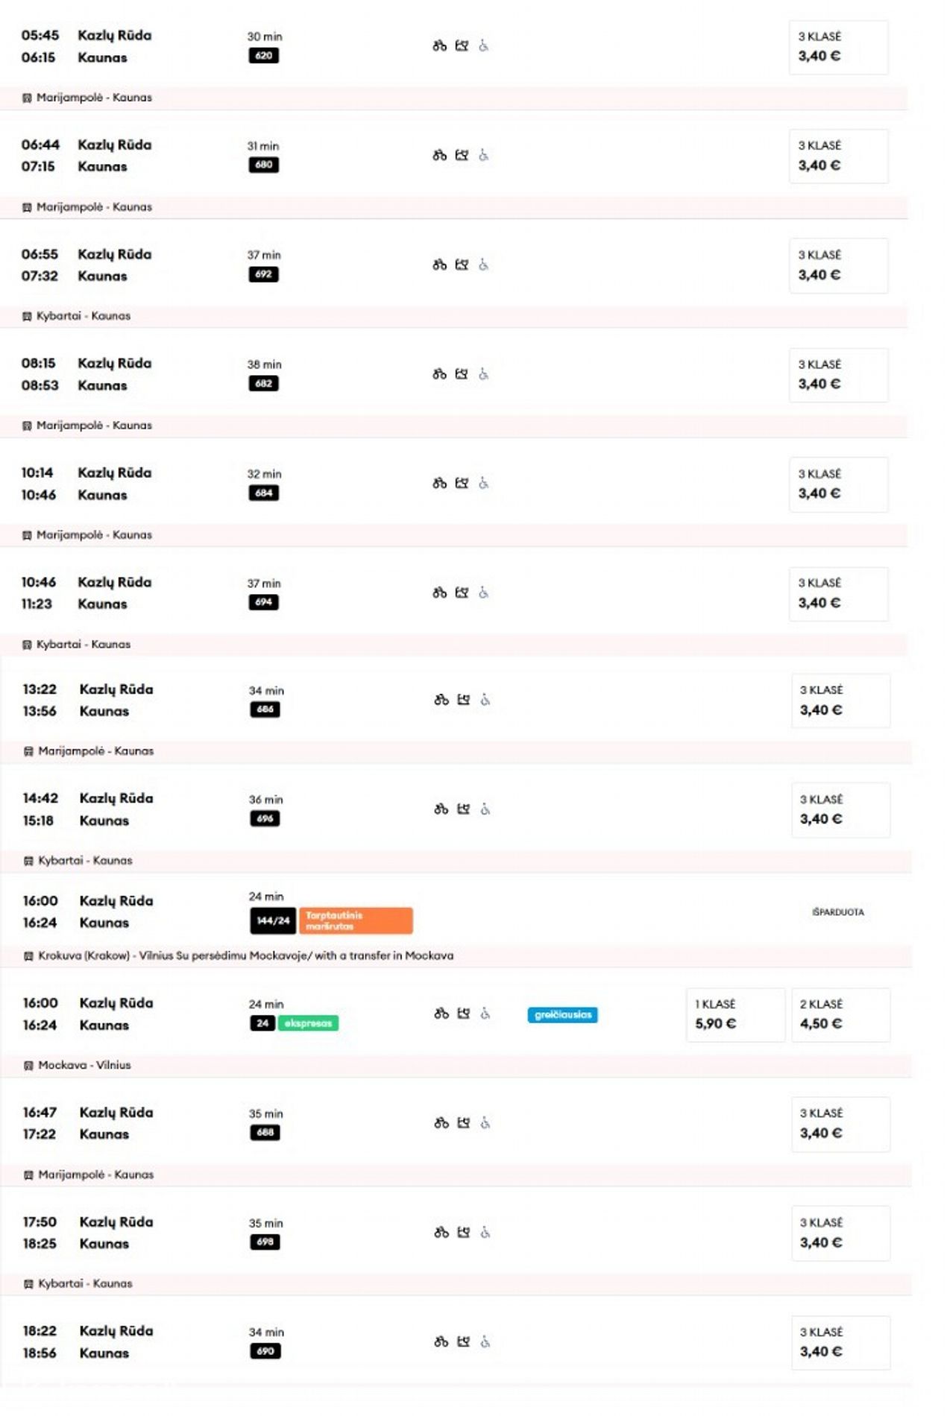Click the orange Tarptautinis maršrutas tag
Image resolution: width=947 pixels, height=1416 pixels.
pos(356,921)
